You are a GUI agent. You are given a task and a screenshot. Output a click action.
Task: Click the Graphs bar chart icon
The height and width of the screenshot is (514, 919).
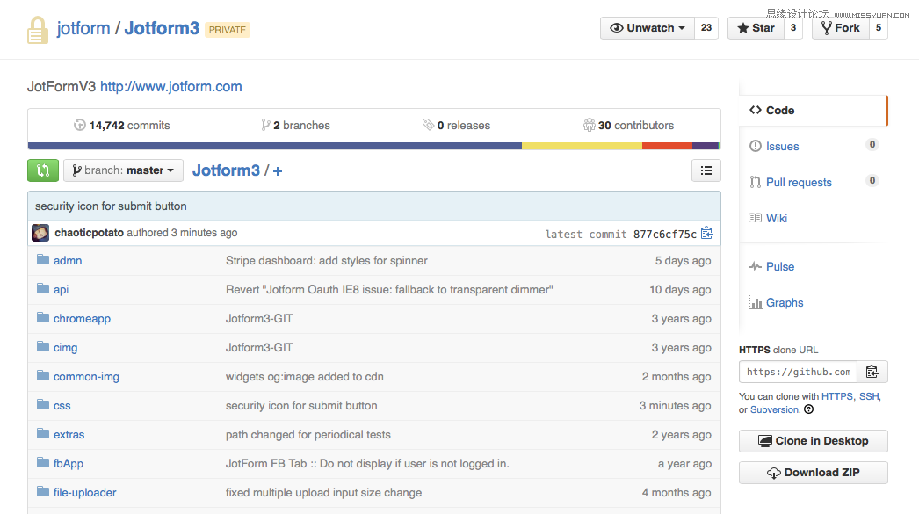click(x=755, y=302)
